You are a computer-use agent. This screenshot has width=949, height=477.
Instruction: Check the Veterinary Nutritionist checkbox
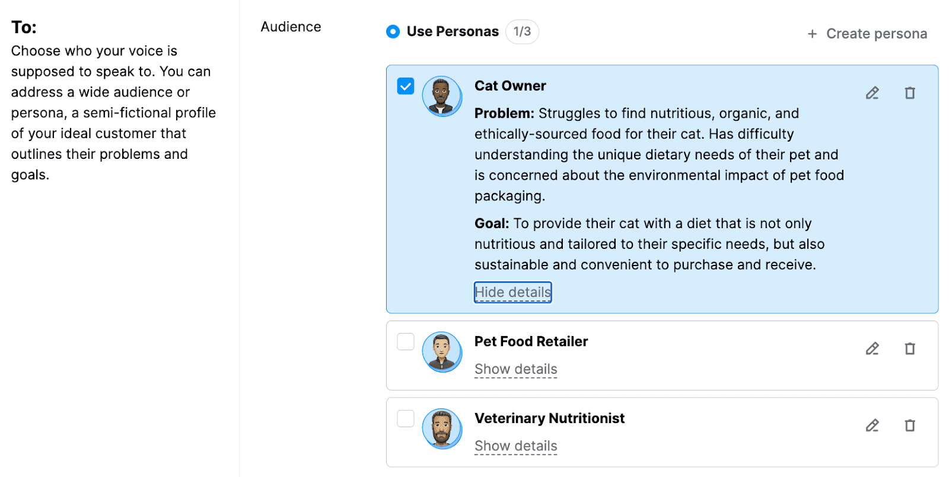point(406,418)
